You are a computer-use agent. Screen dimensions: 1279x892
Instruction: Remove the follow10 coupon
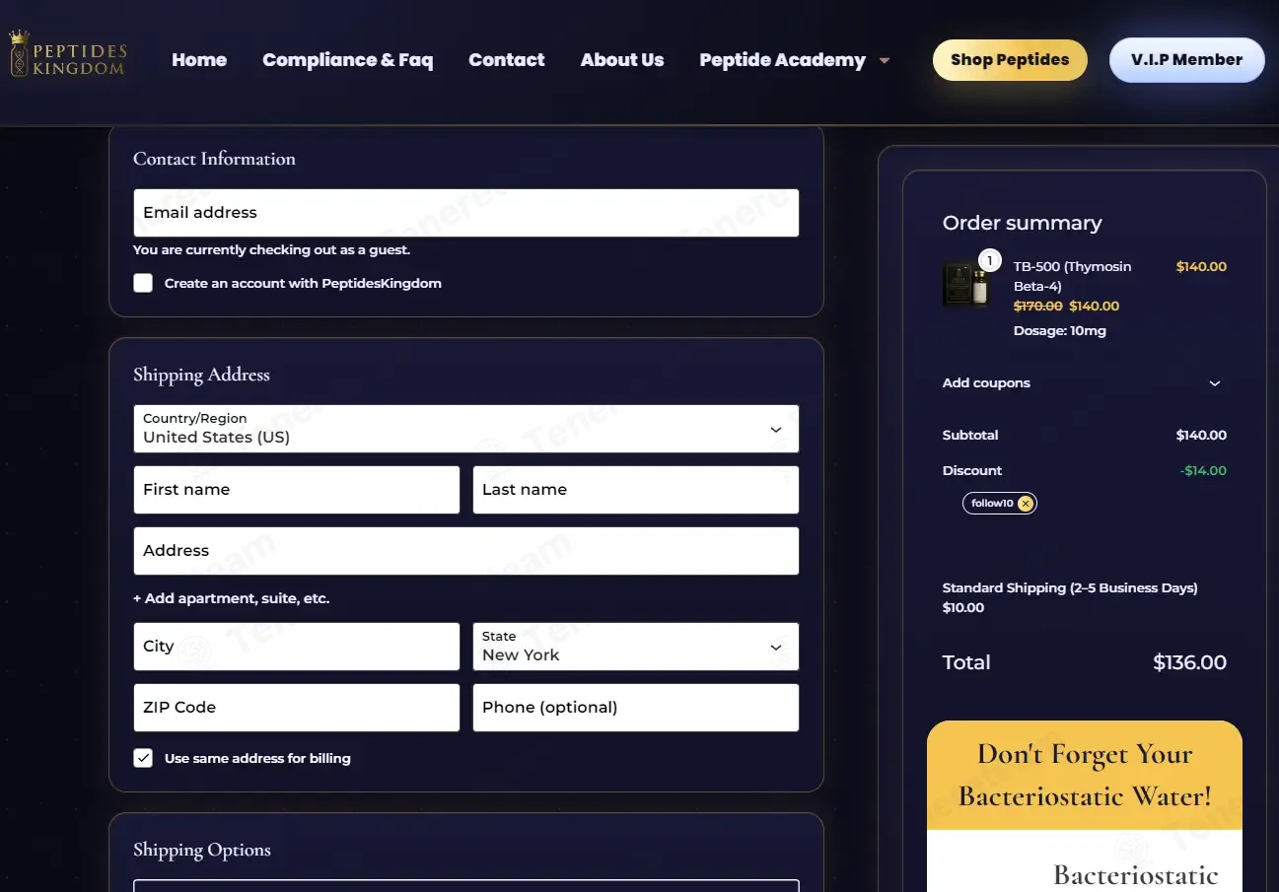coord(1026,504)
